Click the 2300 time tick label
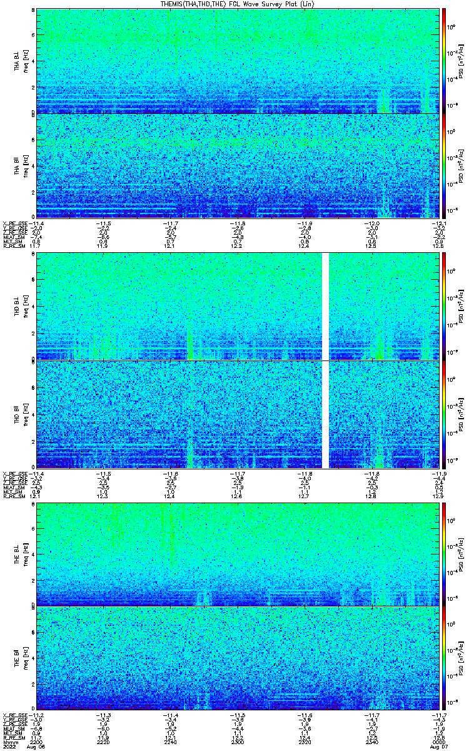Image resolution: width=469 pixels, height=751 pixels. [x=238, y=742]
